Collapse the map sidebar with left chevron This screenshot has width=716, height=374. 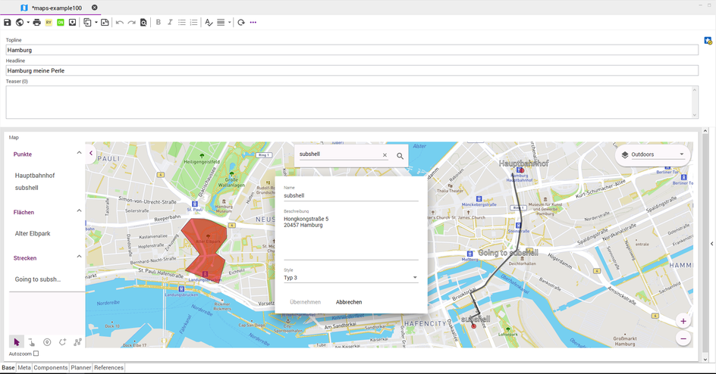pyautogui.click(x=91, y=153)
